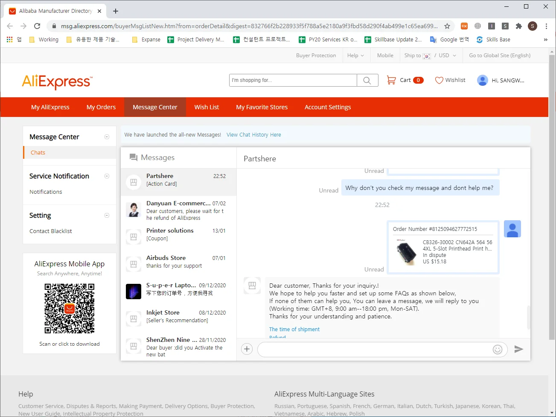
Task: Collapse the Setting section
Action: [107, 216]
